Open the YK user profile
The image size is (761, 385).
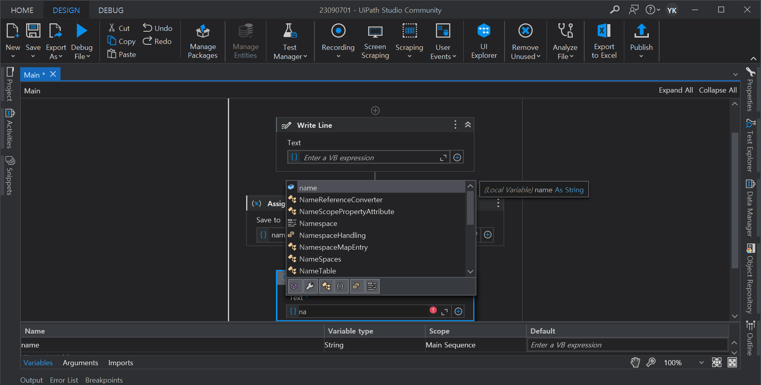672,10
